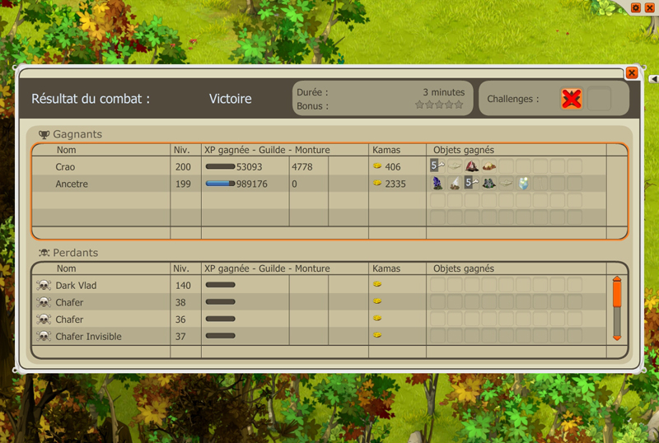Click the 3 minutes duration value

tap(444, 92)
